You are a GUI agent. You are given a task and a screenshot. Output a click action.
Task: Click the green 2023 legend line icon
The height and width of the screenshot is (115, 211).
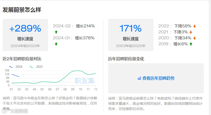(31, 67)
